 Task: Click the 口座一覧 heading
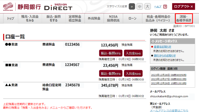15,37
